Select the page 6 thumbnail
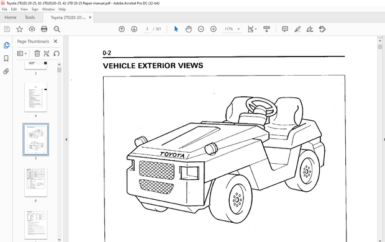 coord(35,182)
